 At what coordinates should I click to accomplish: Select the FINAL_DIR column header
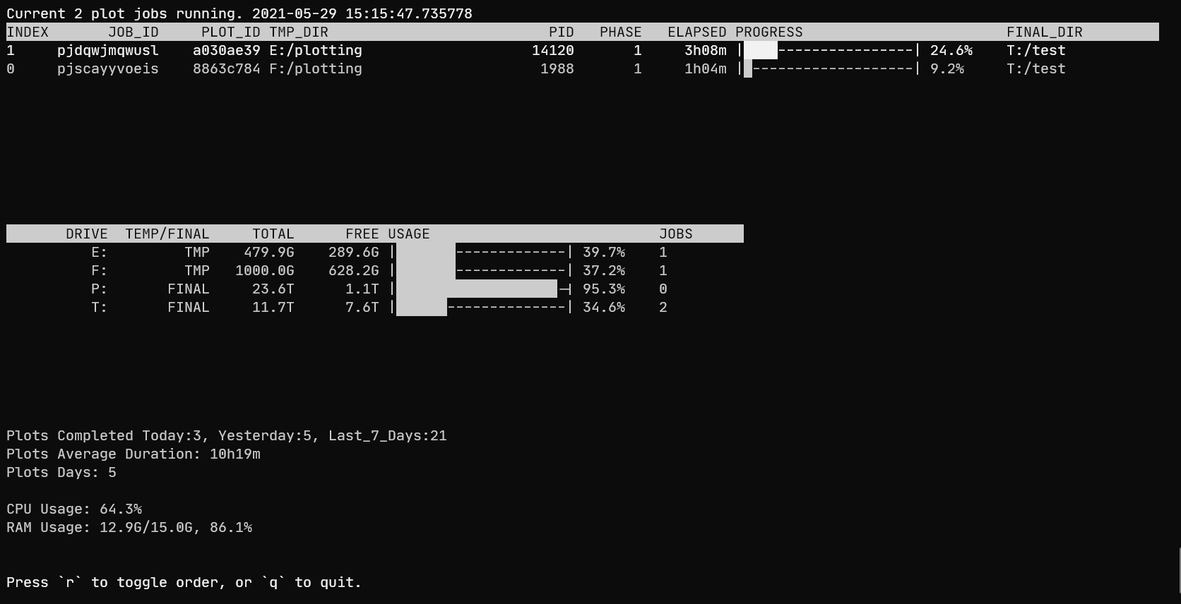click(1045, 32)
